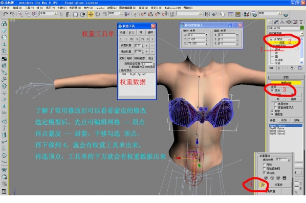The height and width of the screenshot is (203, 306).
Task: Enable the 背面消隐顶点 checkbox
Action: click(276, 107)
